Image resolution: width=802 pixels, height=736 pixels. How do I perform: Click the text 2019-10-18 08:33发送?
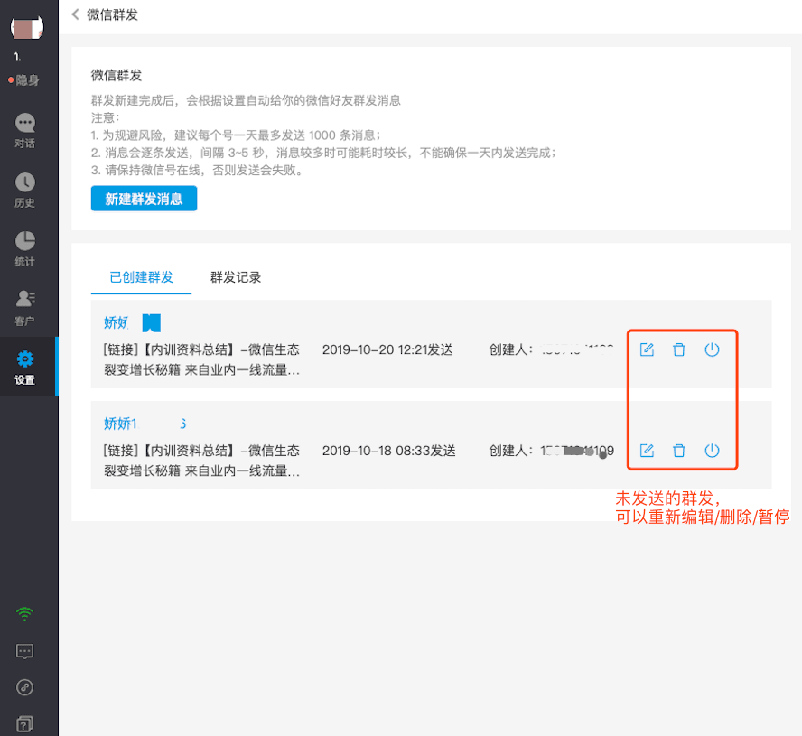pyautogui.click(x=388, y=451)
